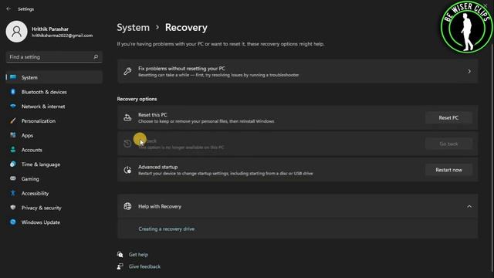Open Accessibility settings
The image size is (494, 278).
[54, 193]
